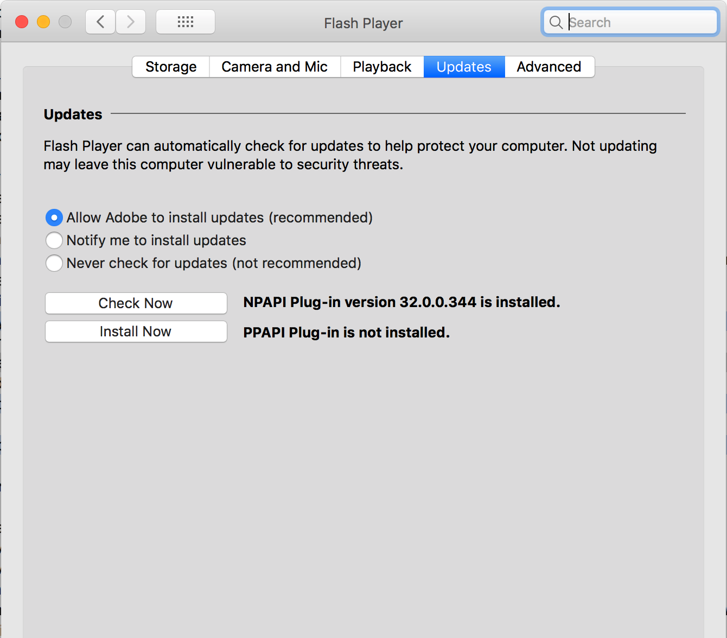Go back with the left chevron button
The height and width of the screenshot is (638, 727).
coord(100,22)
